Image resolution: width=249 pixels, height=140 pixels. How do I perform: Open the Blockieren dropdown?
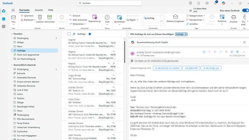click(35, 20)
